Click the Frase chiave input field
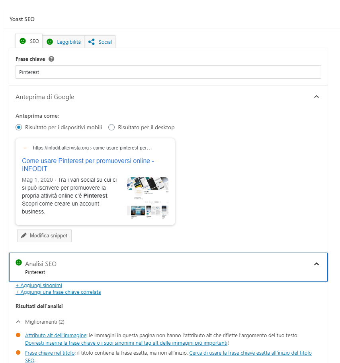Screen dimensions: 340x363 168,72
